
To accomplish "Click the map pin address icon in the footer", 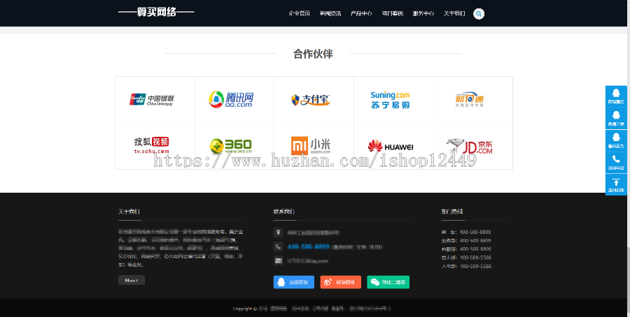I will pos(278,233).
